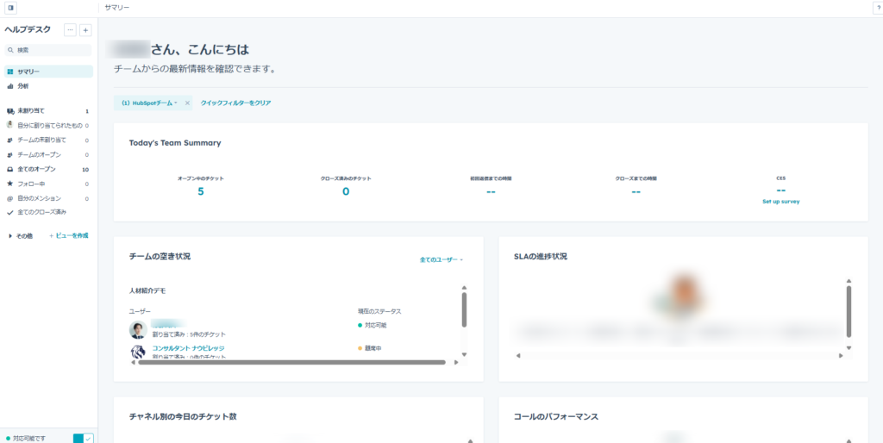Click the team availability scroll-right arrow
Screen dimensions: 883x443
coord(456,363)
